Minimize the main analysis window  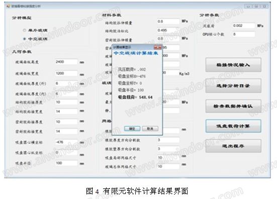pos(248,7)
